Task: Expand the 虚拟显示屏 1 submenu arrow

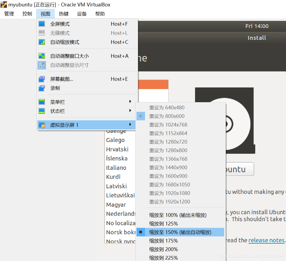Action: pyautogui.click(x=130, y=124)
